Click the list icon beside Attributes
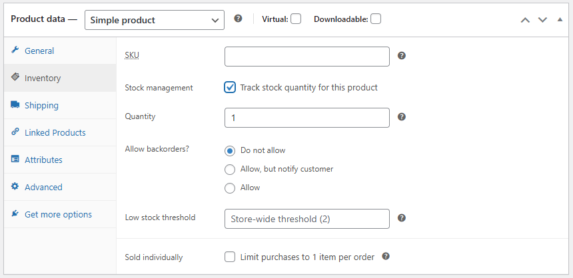Screen dimensions: 573x278 point(15,159)
